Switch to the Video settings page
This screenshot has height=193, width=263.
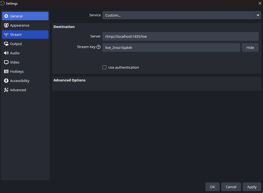(x=15, y=62)
